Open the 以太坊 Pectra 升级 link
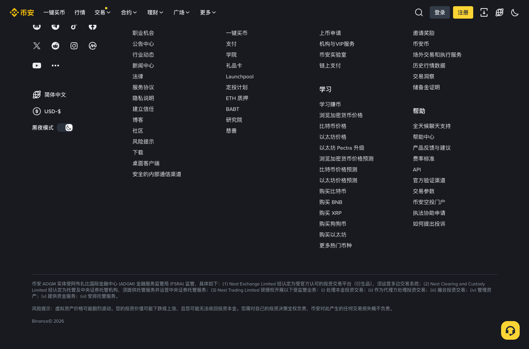 (x=342, y=148)
